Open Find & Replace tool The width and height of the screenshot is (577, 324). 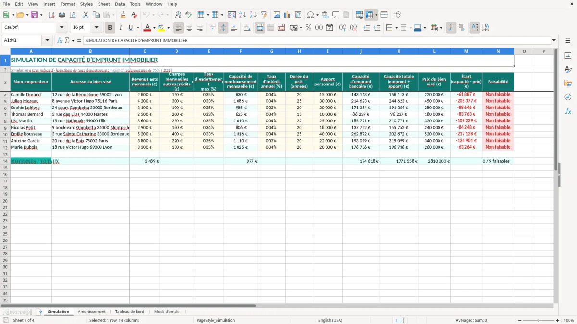177,15
